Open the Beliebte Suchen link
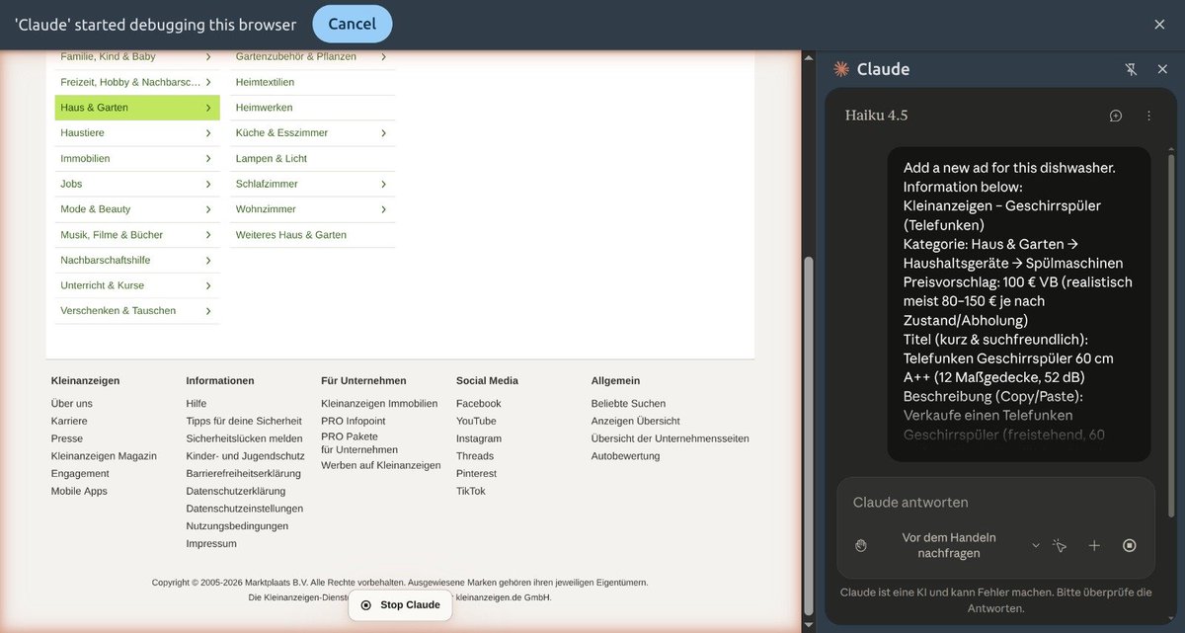Image resolution: width=1185 pixels, height=633 pixels. tap(629, 404)
